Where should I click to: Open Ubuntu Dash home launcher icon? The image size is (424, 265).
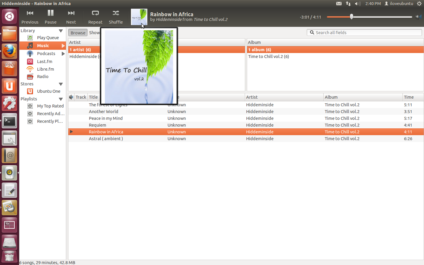9,16
